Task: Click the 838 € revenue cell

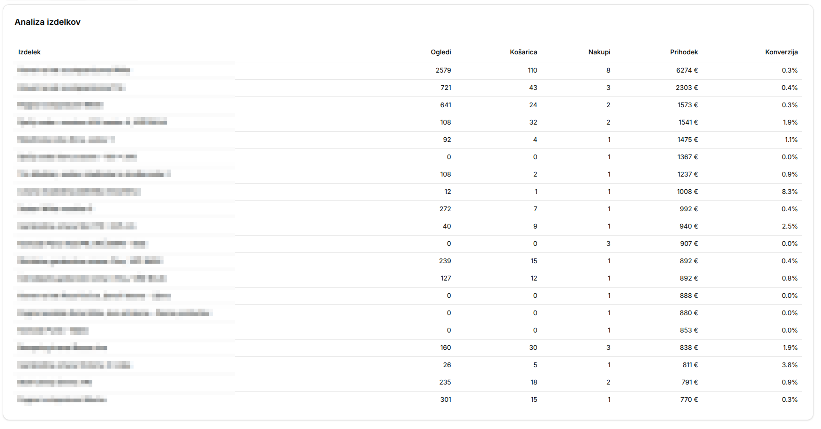Action: tap(689, 348)
